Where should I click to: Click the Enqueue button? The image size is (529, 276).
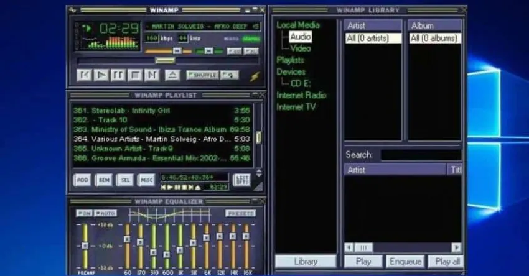[405, 262]
